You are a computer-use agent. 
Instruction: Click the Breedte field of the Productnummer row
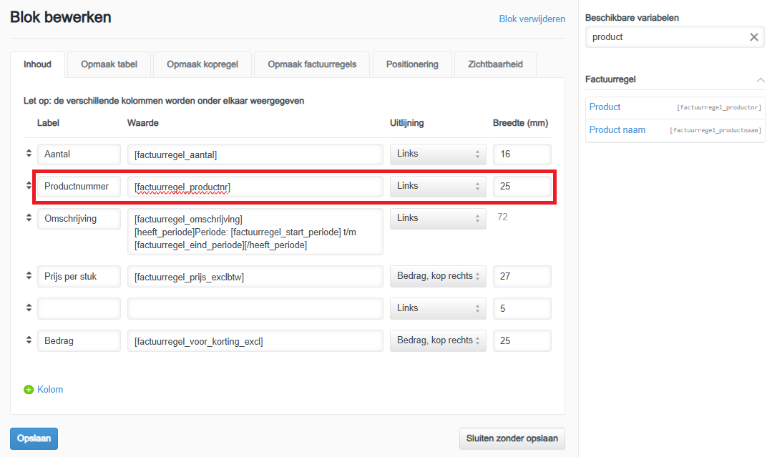tap(522, 187)
